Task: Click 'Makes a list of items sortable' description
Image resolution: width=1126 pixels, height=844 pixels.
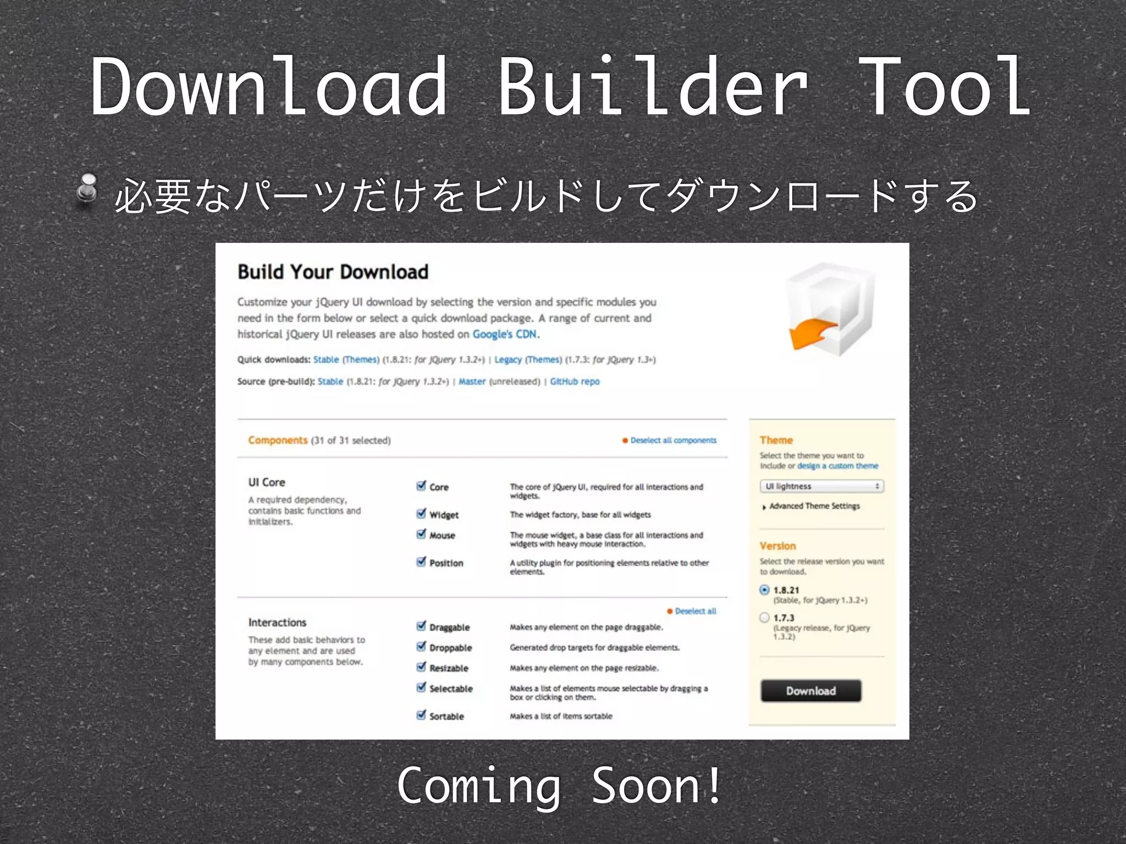Action: coord(561,716)
